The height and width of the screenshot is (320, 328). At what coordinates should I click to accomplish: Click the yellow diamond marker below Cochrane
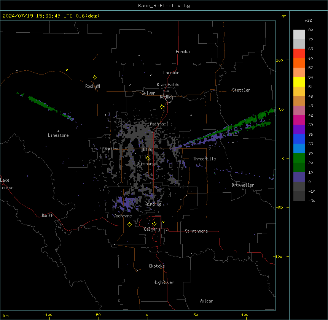(x=129, y=224)
